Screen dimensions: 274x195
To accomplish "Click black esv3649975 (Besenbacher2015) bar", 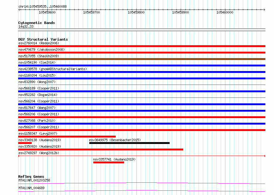I will [129, 143].
